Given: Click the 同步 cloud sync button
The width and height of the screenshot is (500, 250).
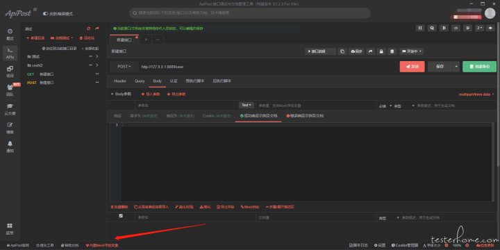Looking at the screenshot, I should point(356,51).
